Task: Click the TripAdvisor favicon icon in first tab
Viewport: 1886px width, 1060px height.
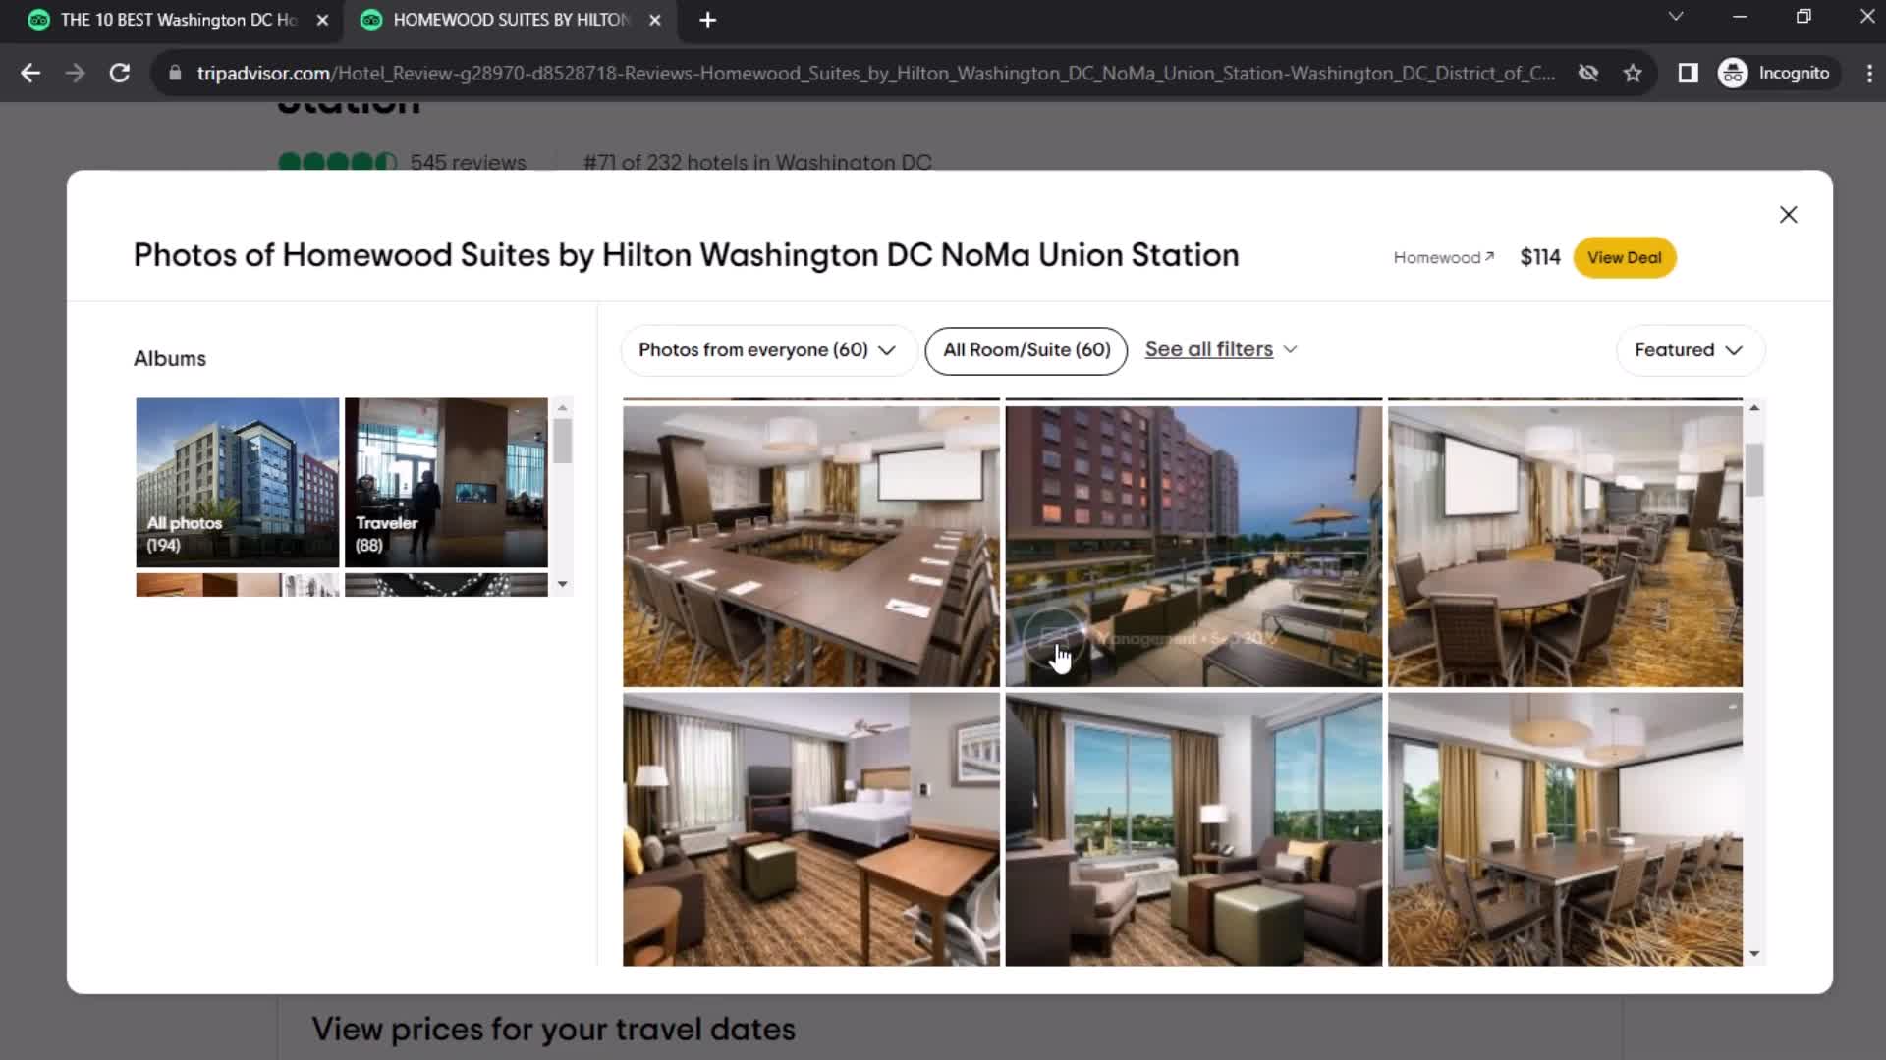Action: pos(39,20)
